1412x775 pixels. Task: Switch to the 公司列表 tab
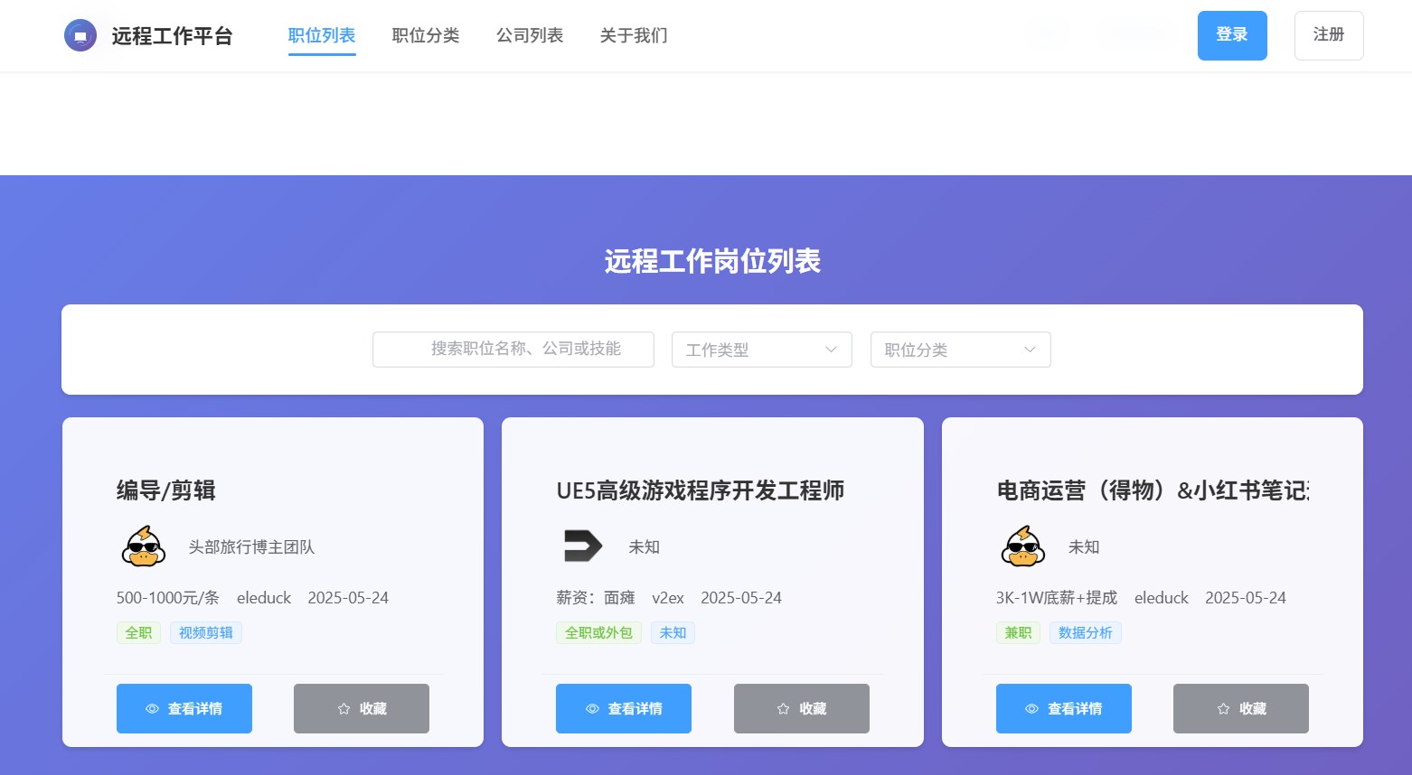tap(530, 35)
